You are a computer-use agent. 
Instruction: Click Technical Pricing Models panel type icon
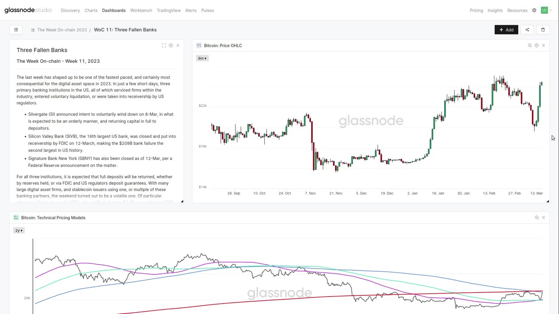16,218
